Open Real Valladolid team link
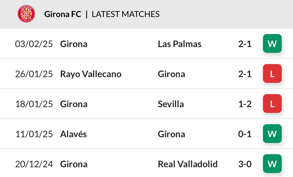 (x=188, y=164)
